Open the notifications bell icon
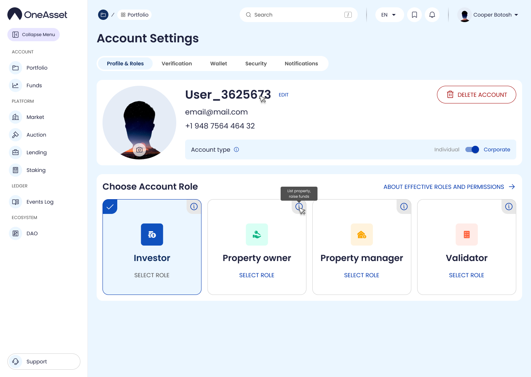Image resolution: width=531 pixels, height=377 pixels. pos(432,15)
